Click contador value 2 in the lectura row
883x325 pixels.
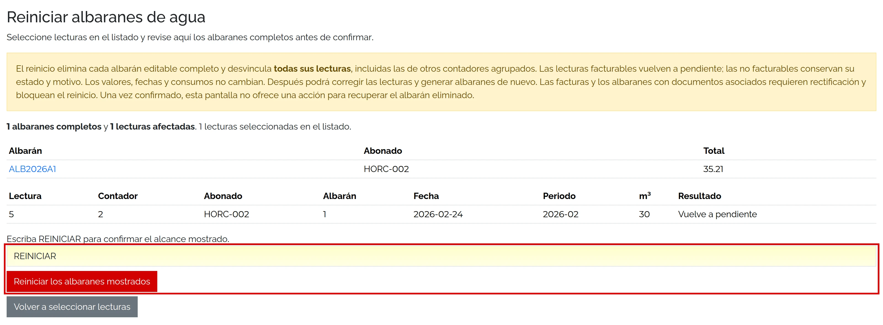point(100,214)
